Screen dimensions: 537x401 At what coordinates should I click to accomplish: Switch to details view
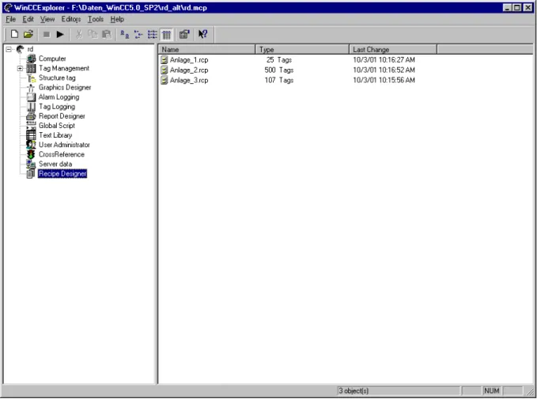coord(166,34)
